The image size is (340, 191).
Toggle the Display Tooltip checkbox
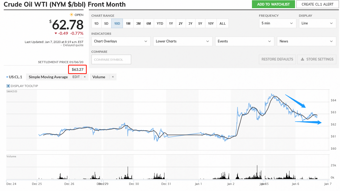pyautogui.click(x=8, y=86)
